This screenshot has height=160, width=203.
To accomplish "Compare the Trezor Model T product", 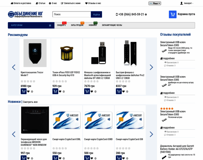I will (32, 91).
